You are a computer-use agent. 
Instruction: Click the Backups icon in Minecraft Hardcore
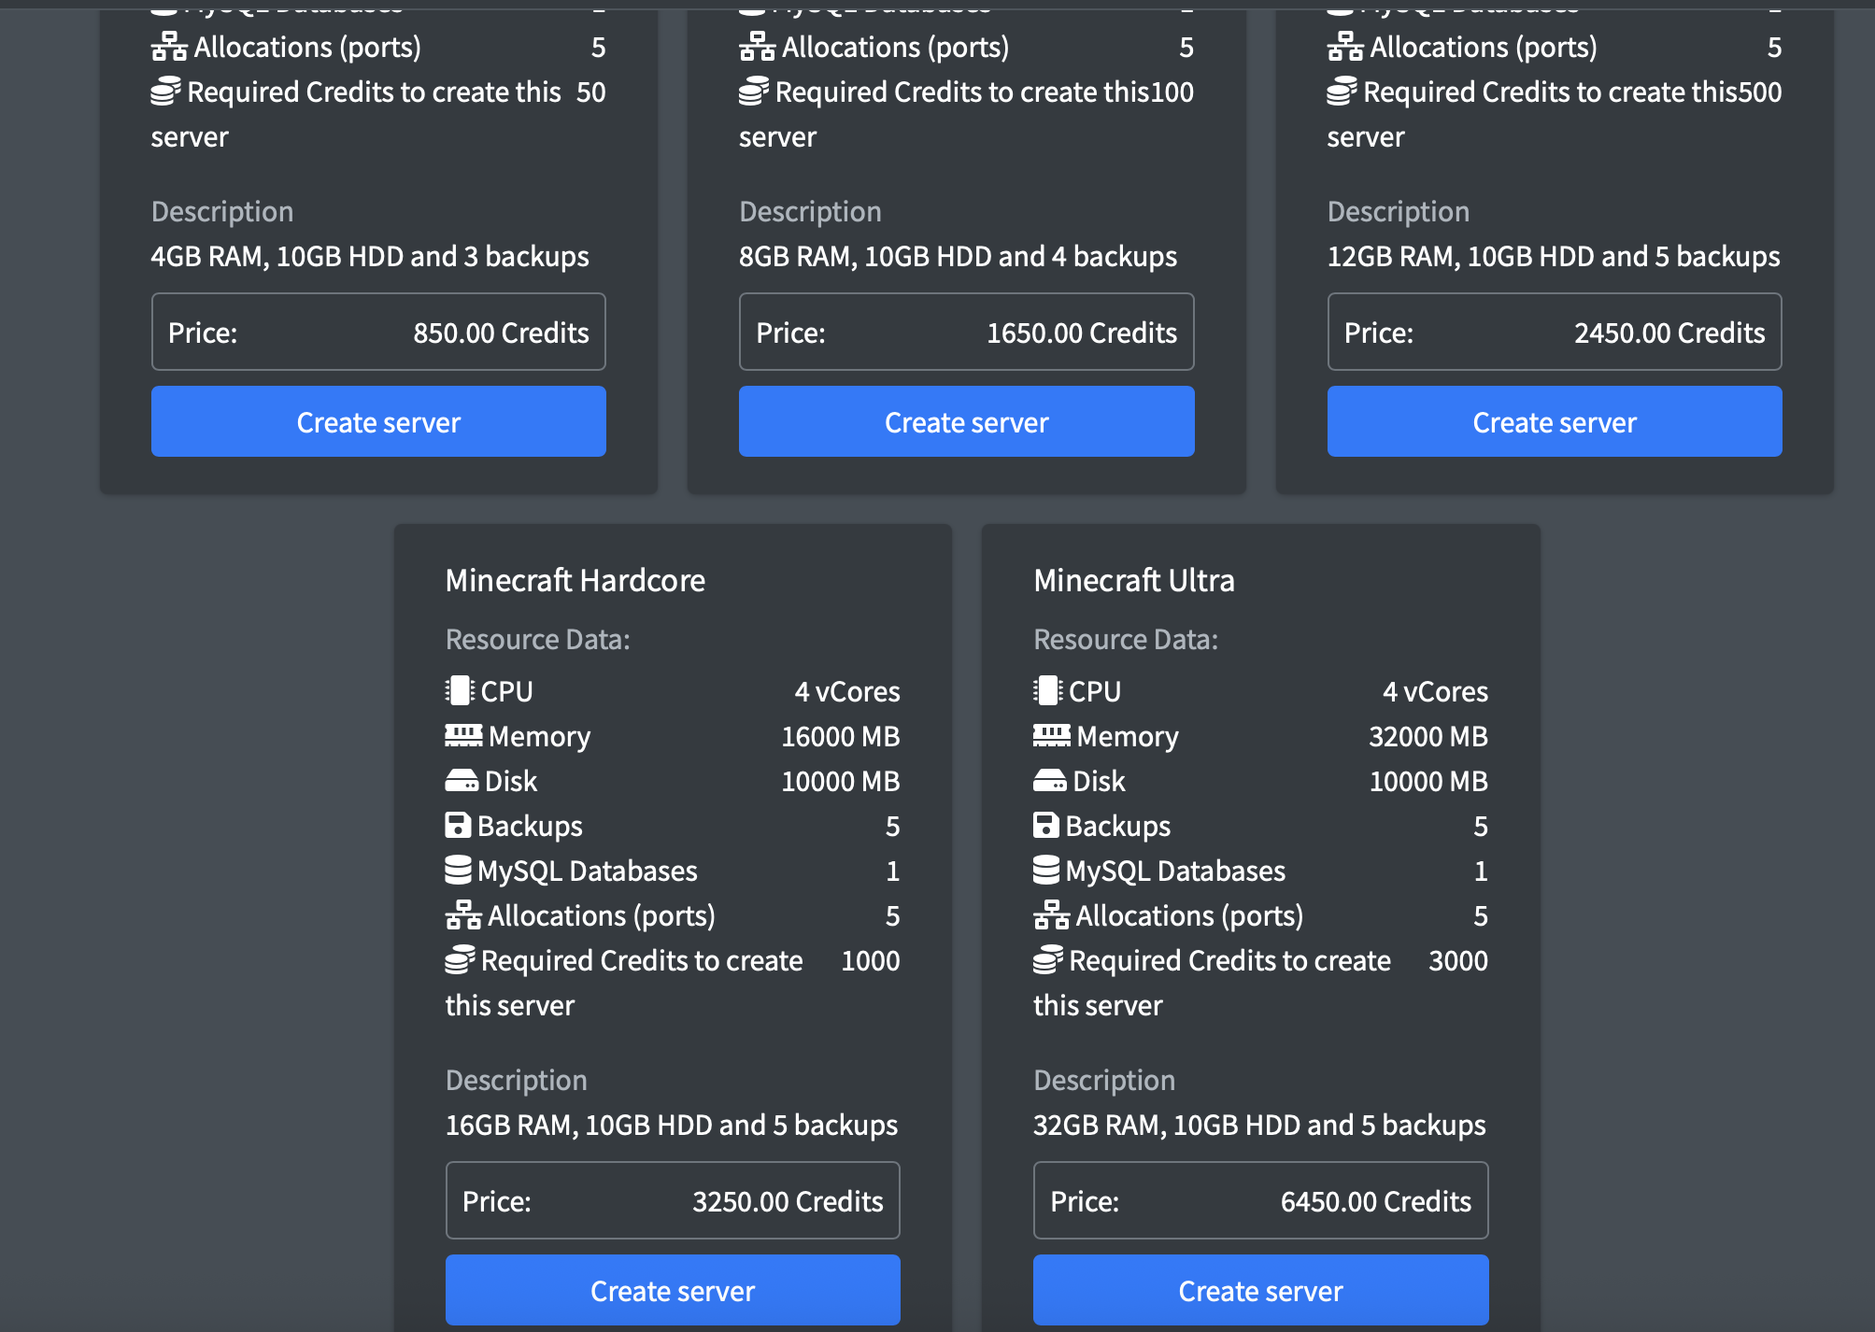pos(458,826)
